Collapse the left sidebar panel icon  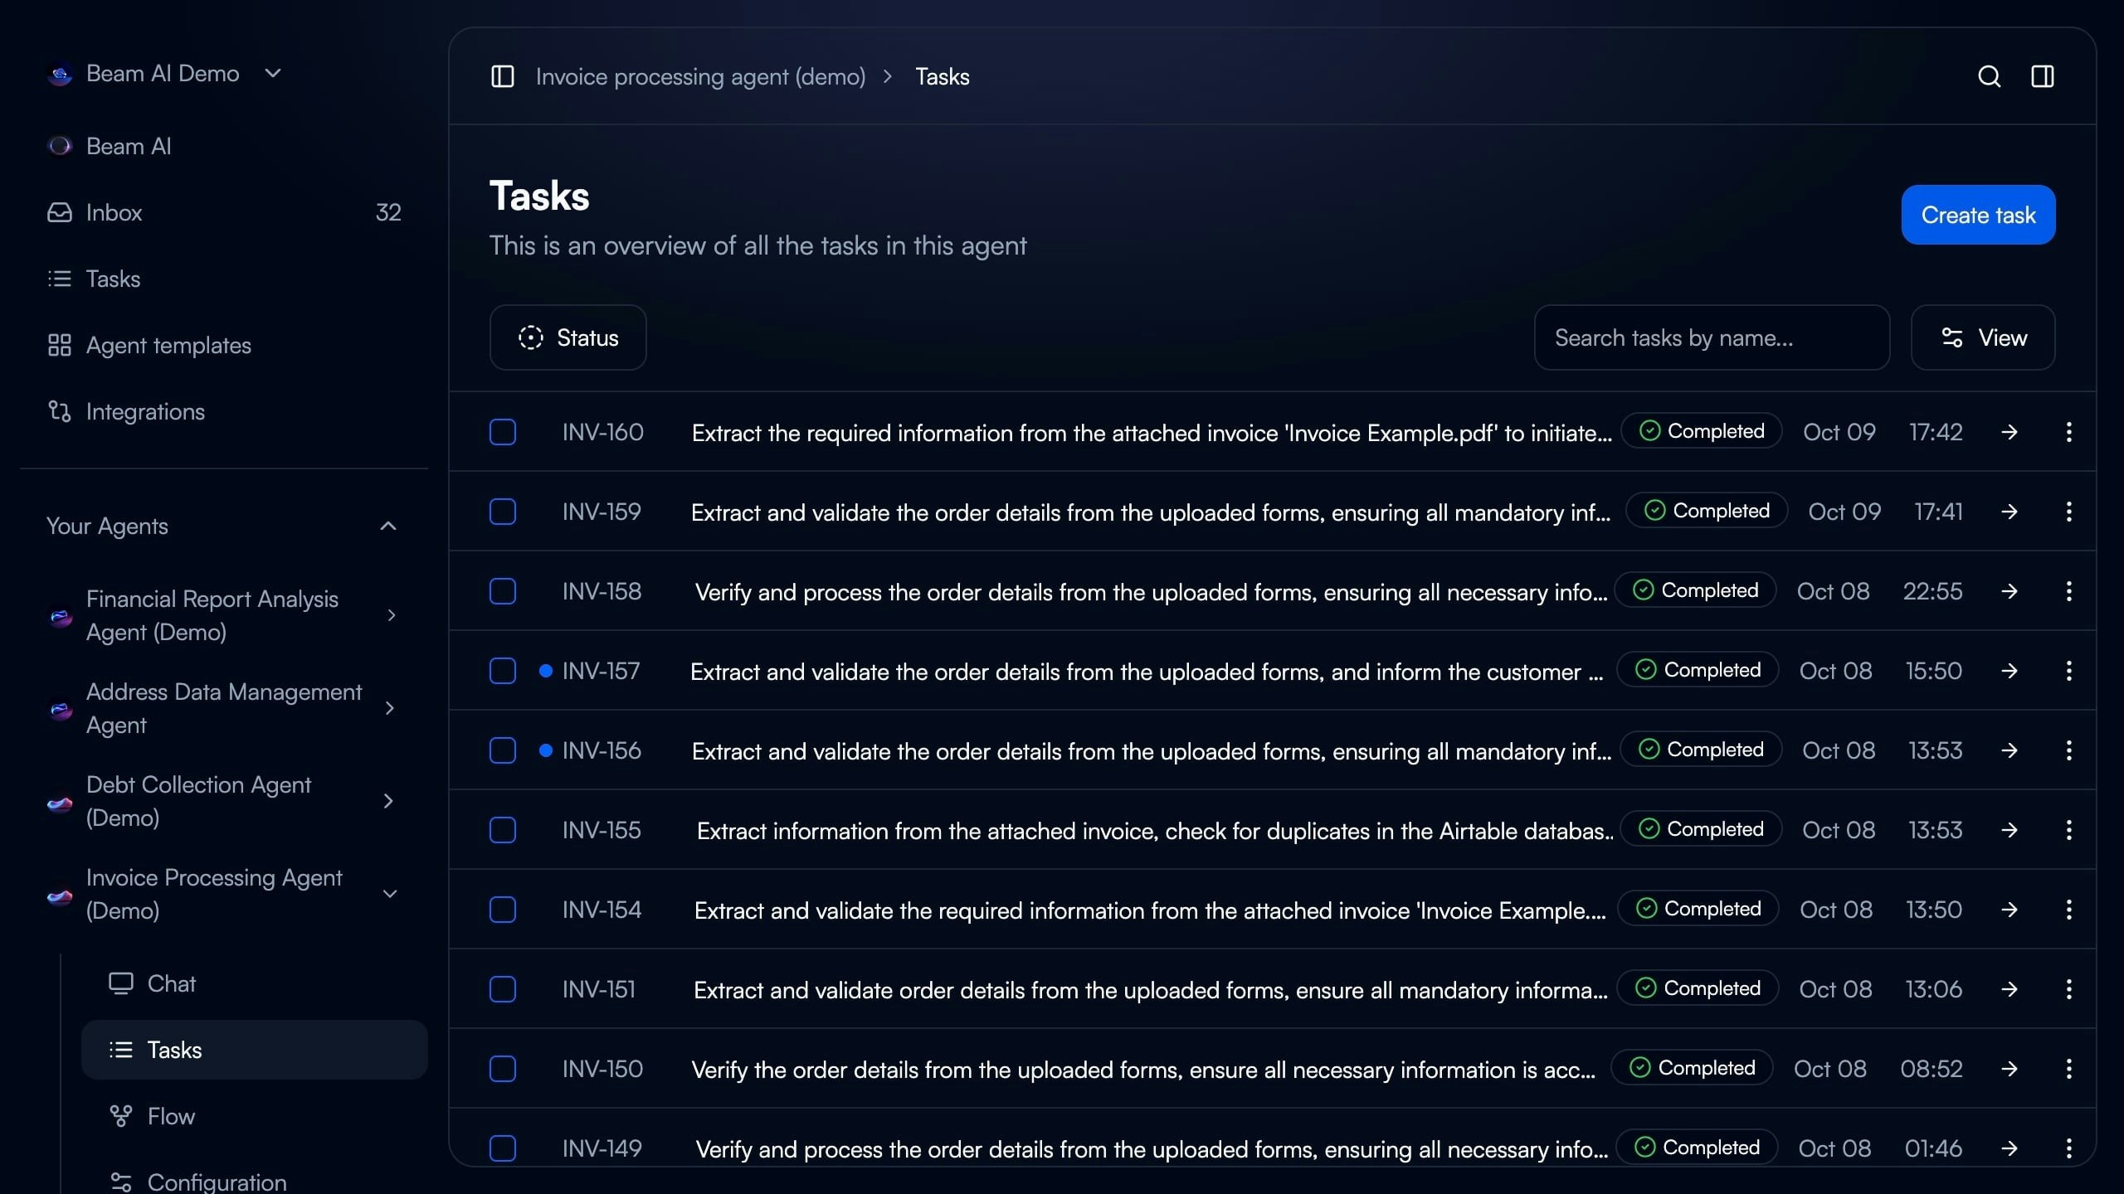pos(503,76)
